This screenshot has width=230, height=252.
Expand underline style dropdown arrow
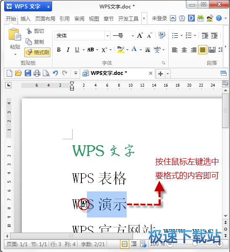(x=84, y=50)
